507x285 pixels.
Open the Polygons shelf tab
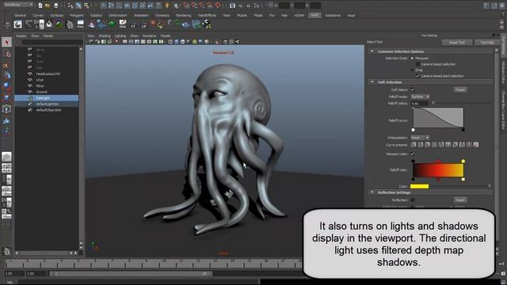[77, 15]
